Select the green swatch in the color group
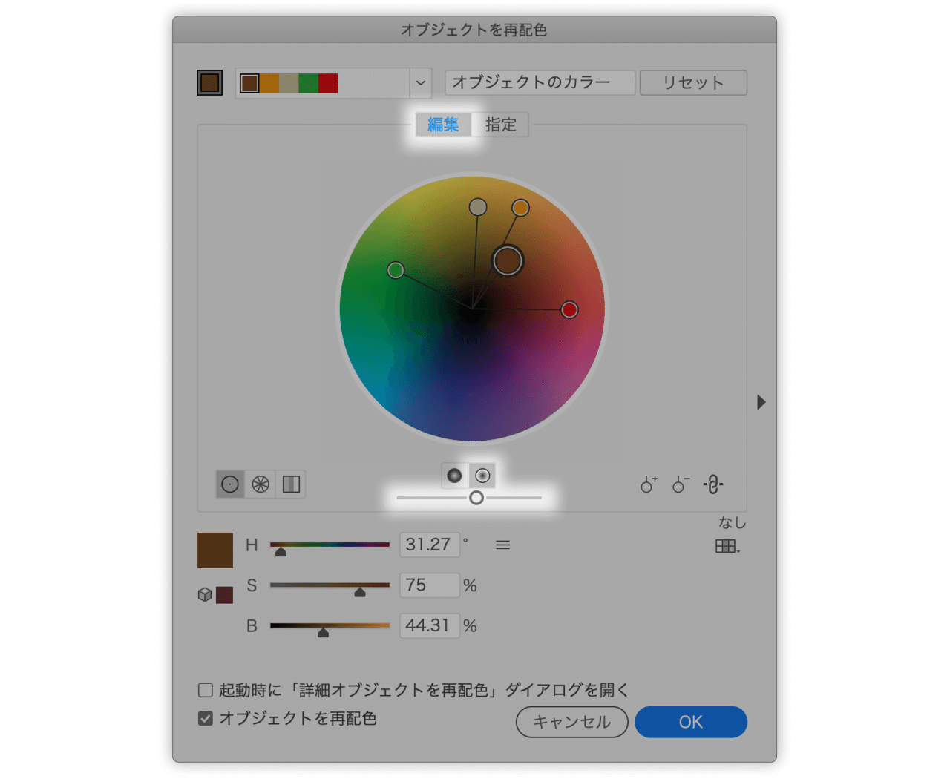The width and height of the screenshot is (950, 779). click(309, 83)
